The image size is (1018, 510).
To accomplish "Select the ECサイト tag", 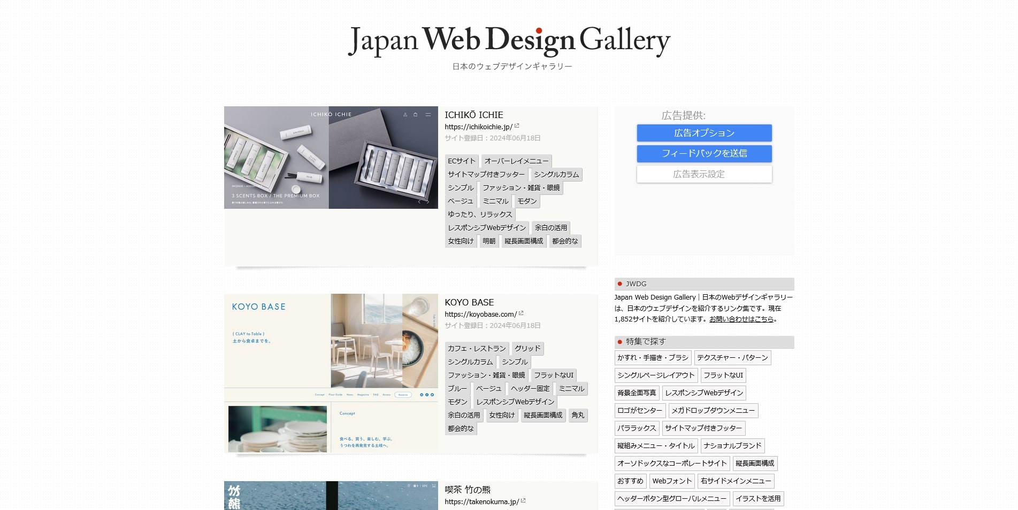I will (x=462, y=161).
